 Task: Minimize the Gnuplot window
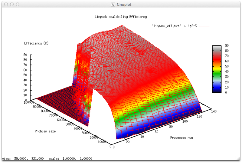pyautogui.click(x=12, y=4)
